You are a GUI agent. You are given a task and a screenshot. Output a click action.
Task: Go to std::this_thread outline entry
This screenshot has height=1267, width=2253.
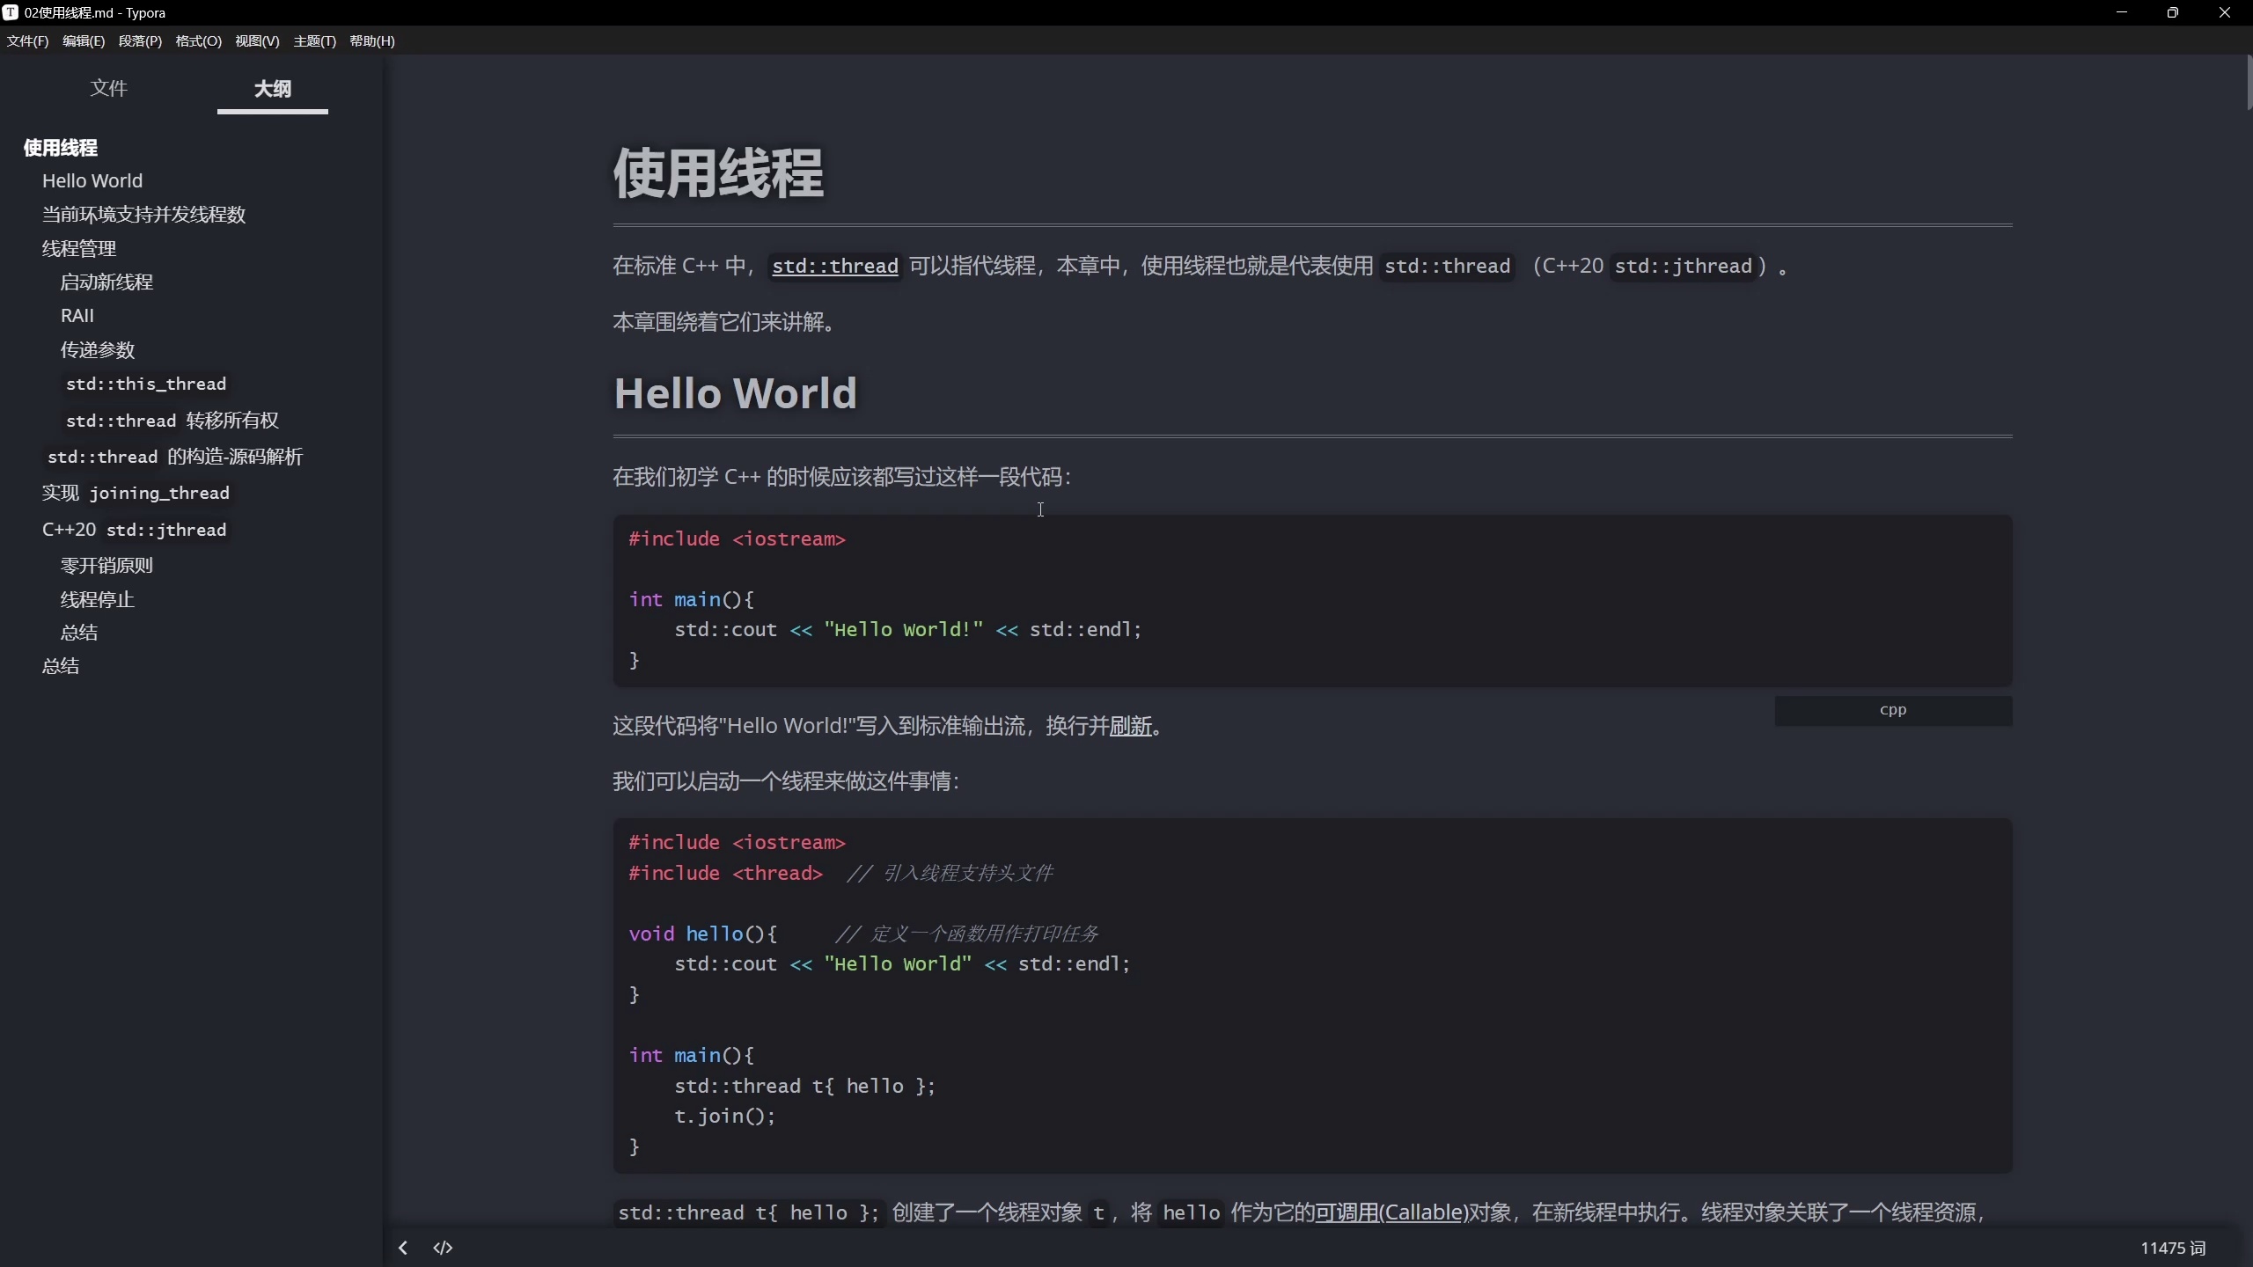click(x=146, y=384)
